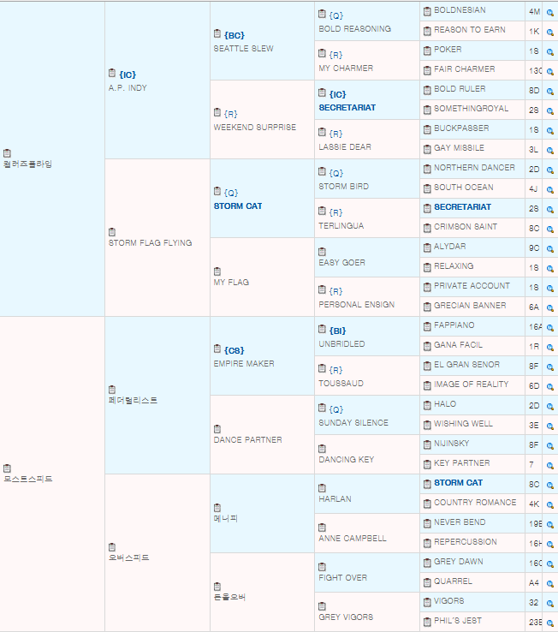Image resolution: width=558 pixels, height=632 pixels.
Task: Click the clipboard icon above DANCE PARTNER
Action: click(x=217, y=429)
